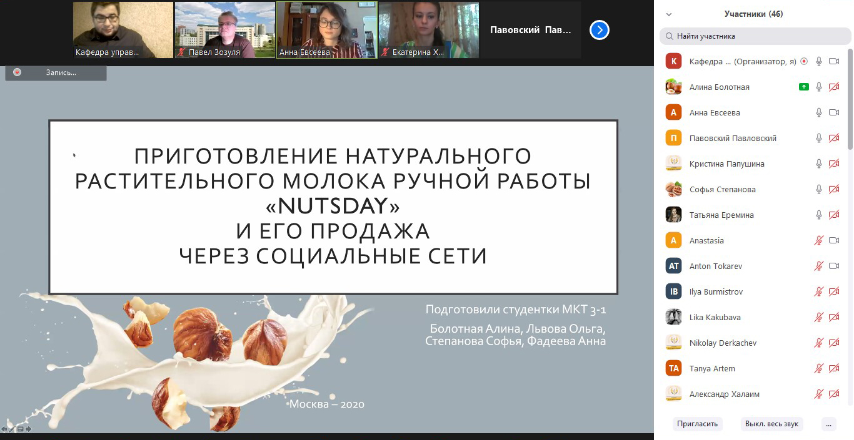Click camera icon of Anton Tokarev
854x440 pixels.
(833, 266)
